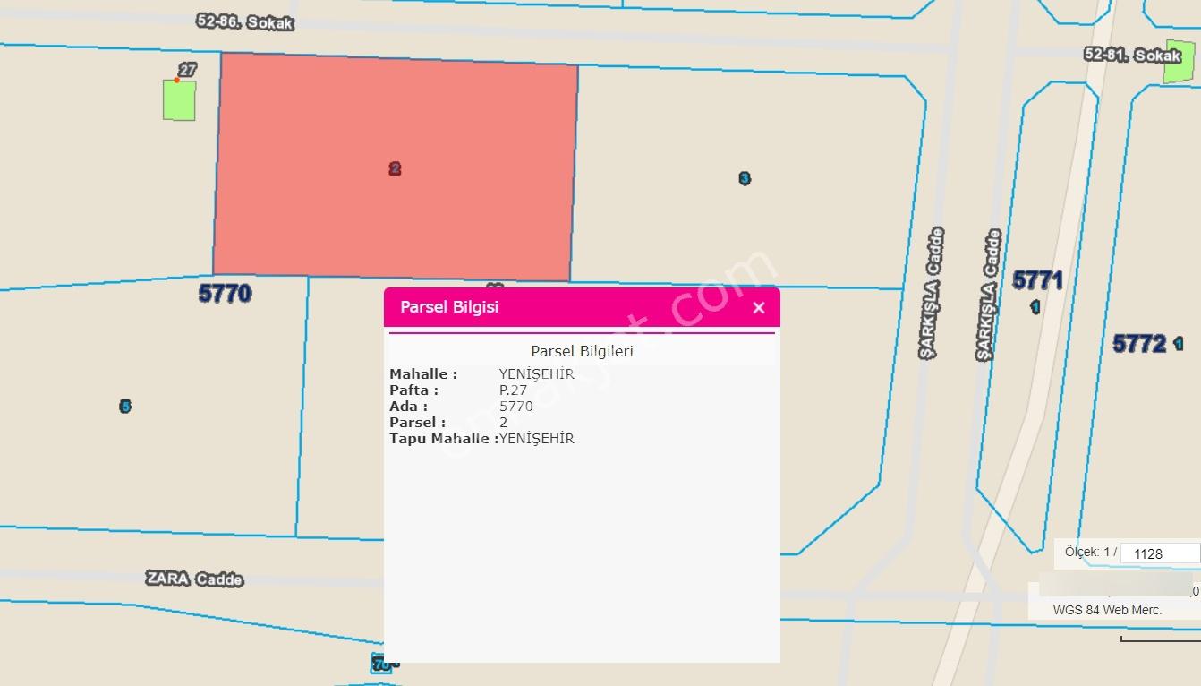Click the 5772 block label on map
The image size is (1201, 686).
[1139, 343]
